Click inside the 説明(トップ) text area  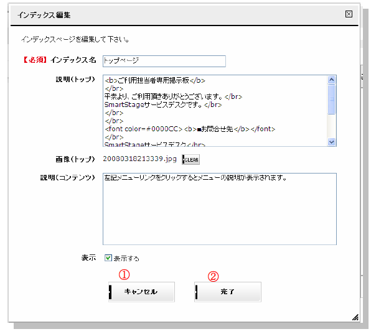[x=215, y=111]
